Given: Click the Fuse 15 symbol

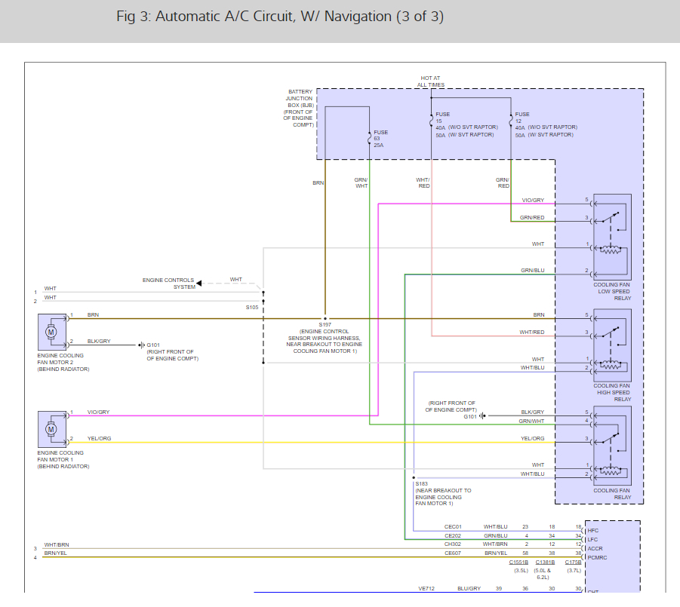Looking at the screenshot, I should (x=431, y=121).
